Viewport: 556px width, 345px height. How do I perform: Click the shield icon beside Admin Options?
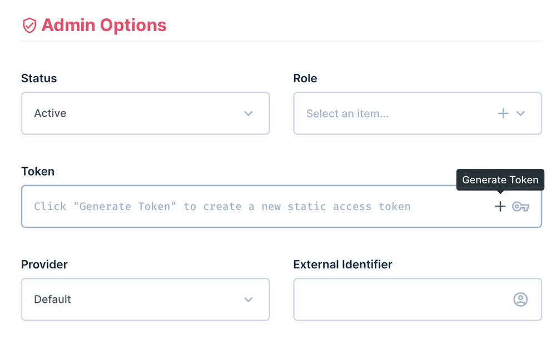[29, 26]
